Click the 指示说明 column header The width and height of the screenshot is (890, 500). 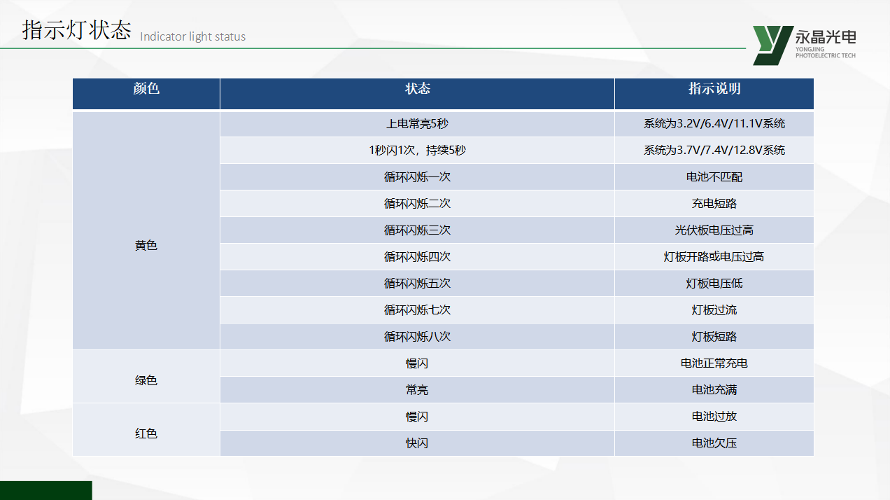[714, 94]
